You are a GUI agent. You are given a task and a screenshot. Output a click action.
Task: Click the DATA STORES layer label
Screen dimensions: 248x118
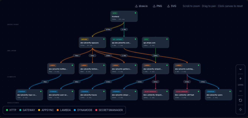(x=13, y=103)
